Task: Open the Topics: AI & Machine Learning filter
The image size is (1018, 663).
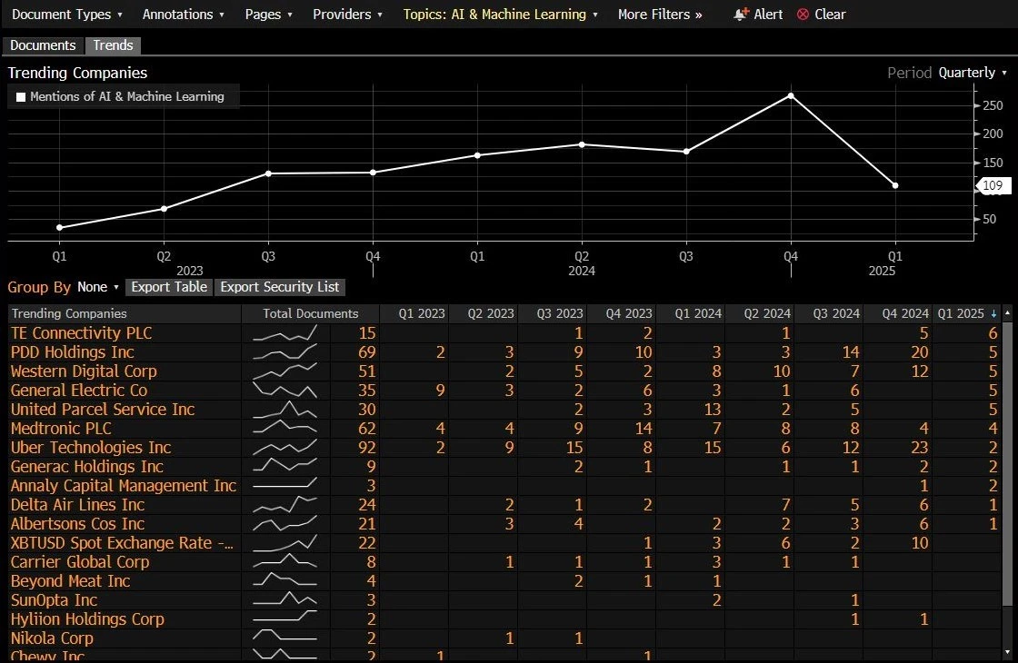Action: (x=500, y=15)
